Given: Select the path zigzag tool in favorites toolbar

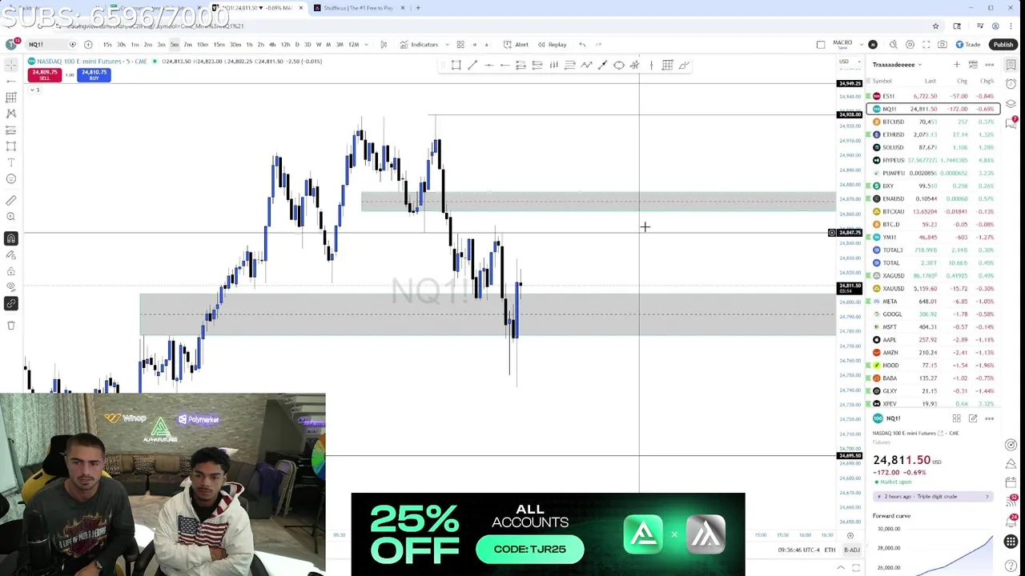Looking at the screenshot, I should (x=586, y=65).
